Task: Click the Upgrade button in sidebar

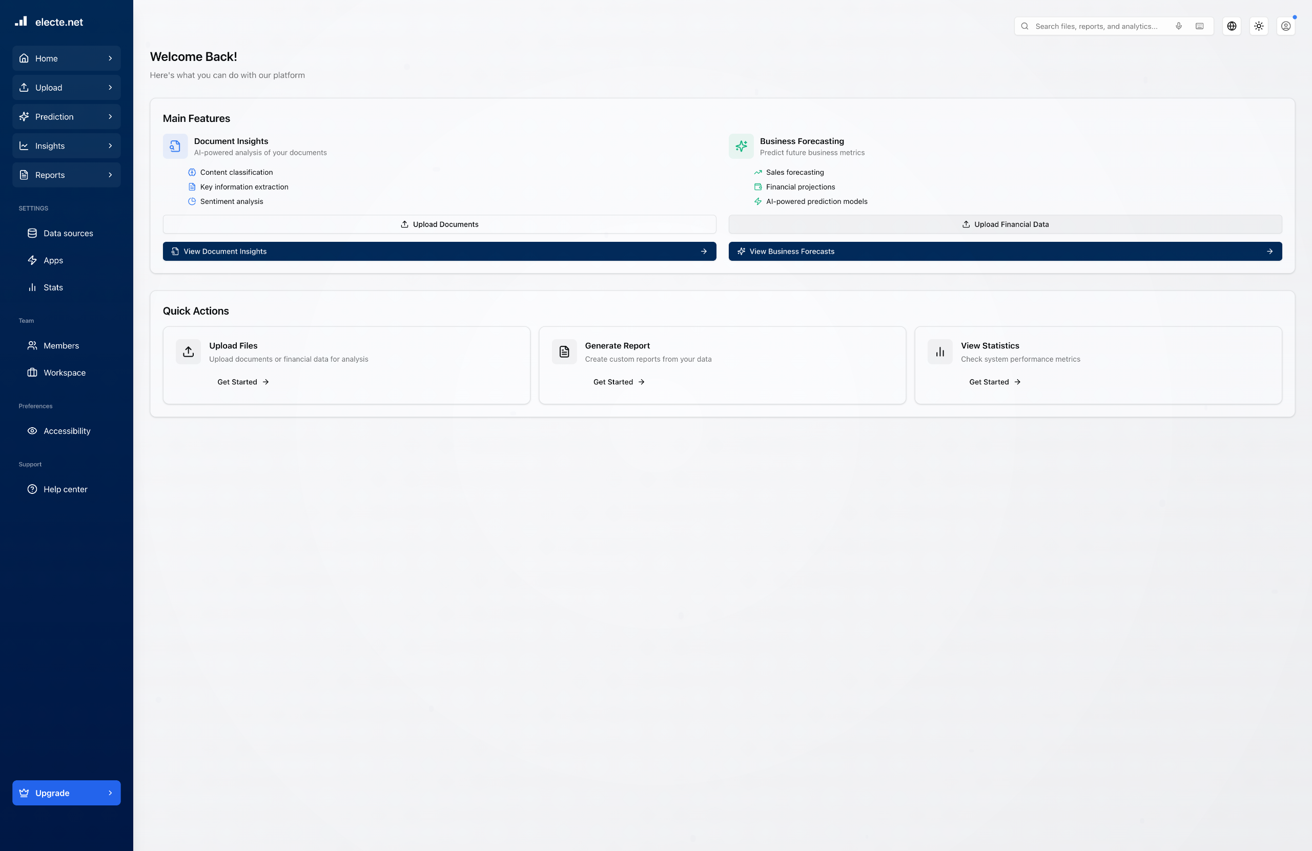Action: tap(66, 793)
